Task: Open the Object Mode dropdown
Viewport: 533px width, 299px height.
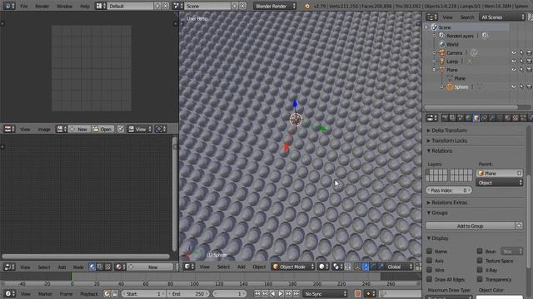Action: [x=293, y=267]
